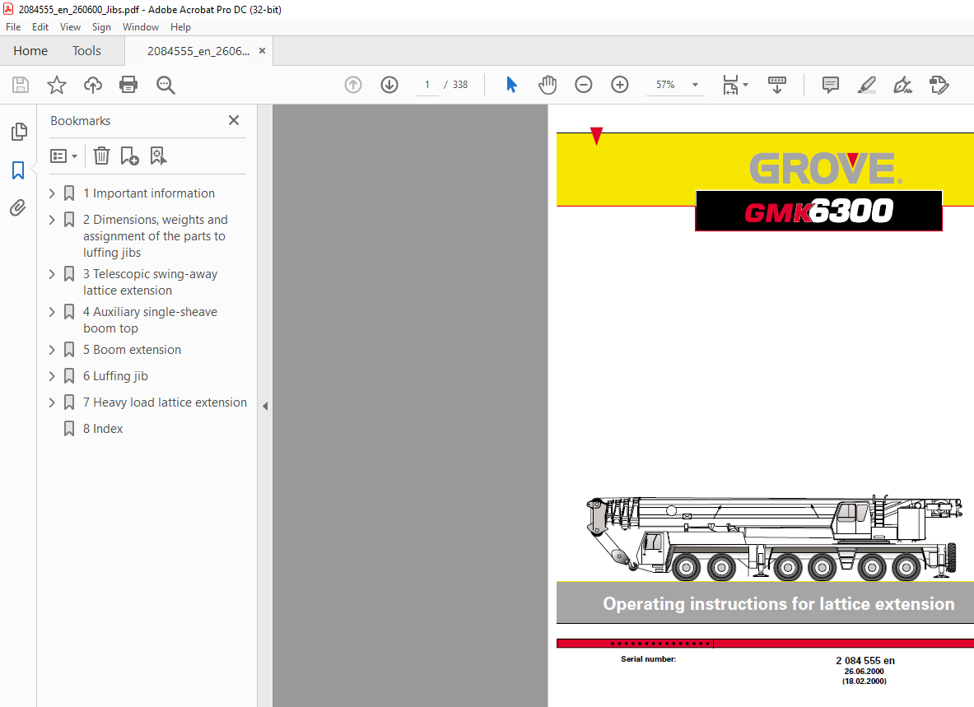974x707 pixels.
Task: Open the Attachments paperclip panel
Action: coord(18,207)
